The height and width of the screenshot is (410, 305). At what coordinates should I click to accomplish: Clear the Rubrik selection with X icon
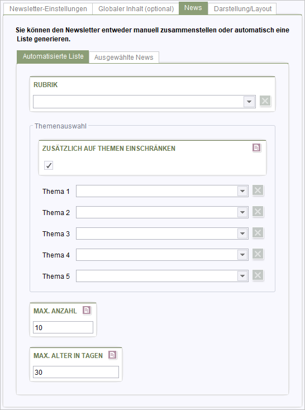click(x=265, y=101)
